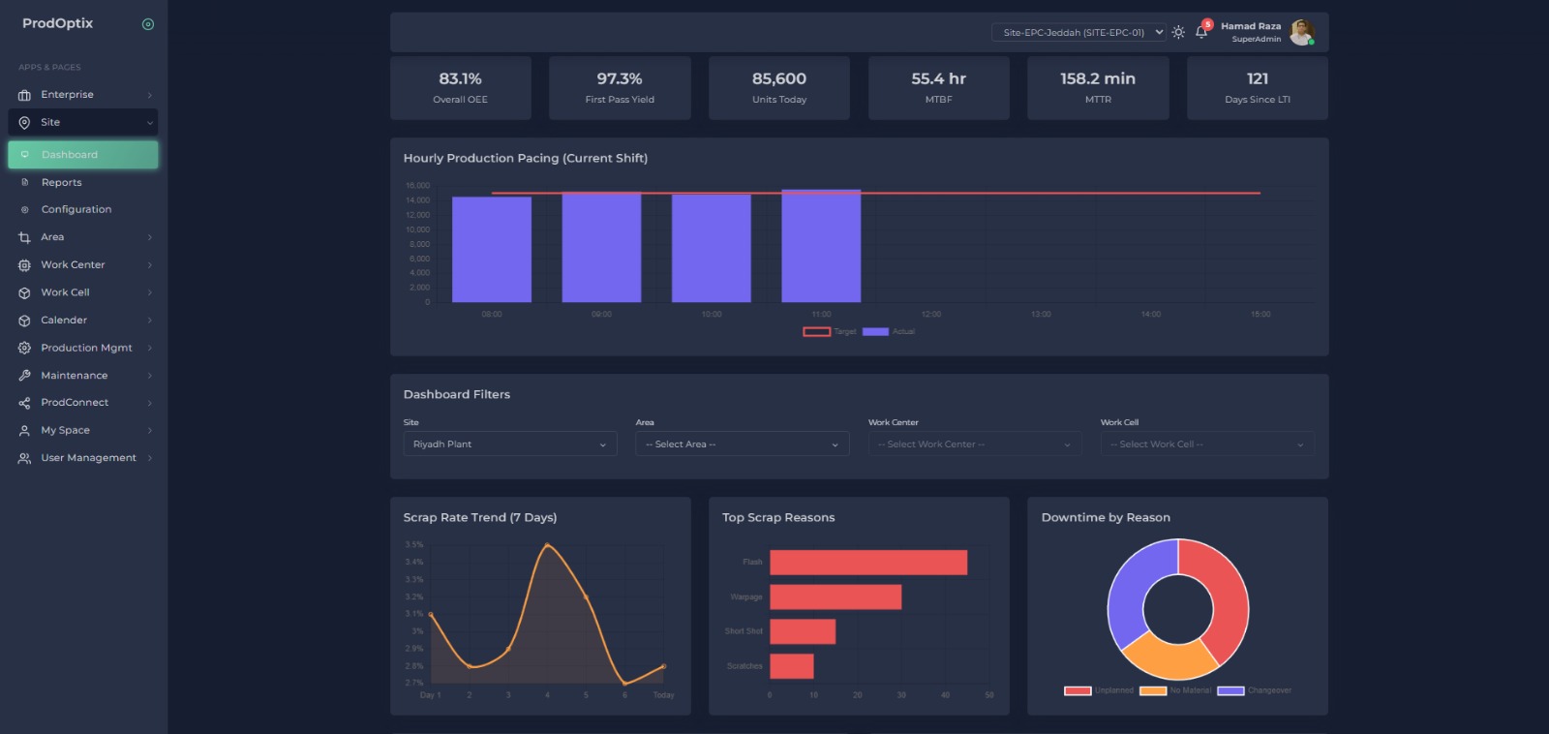Open the Configuration page under Site
Viewport: 1549px width, 734px height.
pos(76,210)
